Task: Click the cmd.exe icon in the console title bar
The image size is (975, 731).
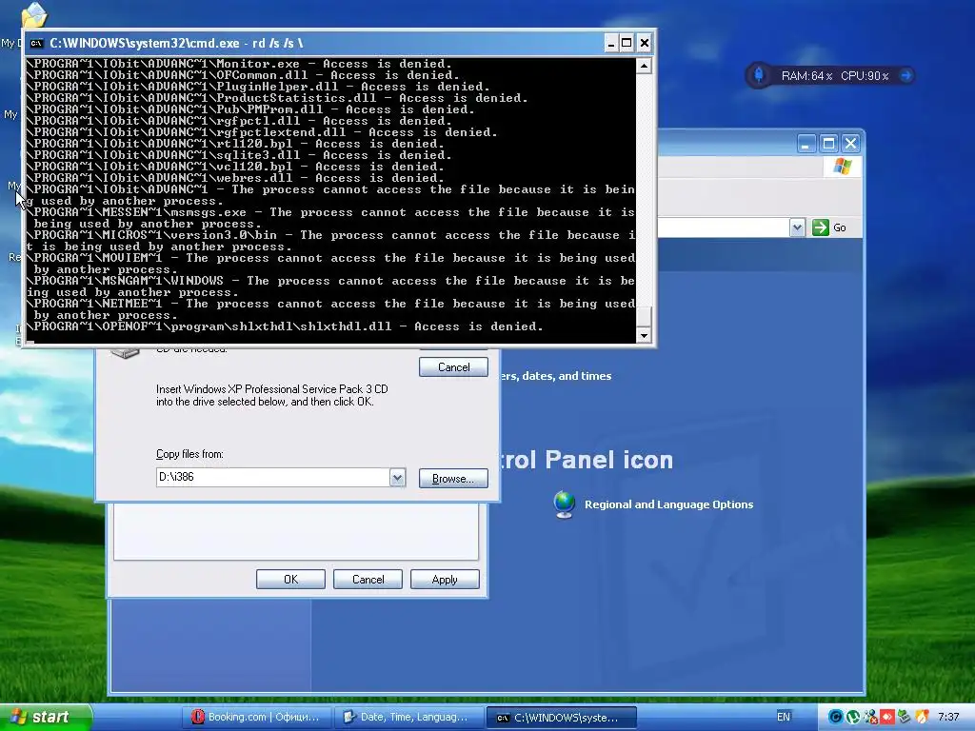Action: (x=37, y=43)
